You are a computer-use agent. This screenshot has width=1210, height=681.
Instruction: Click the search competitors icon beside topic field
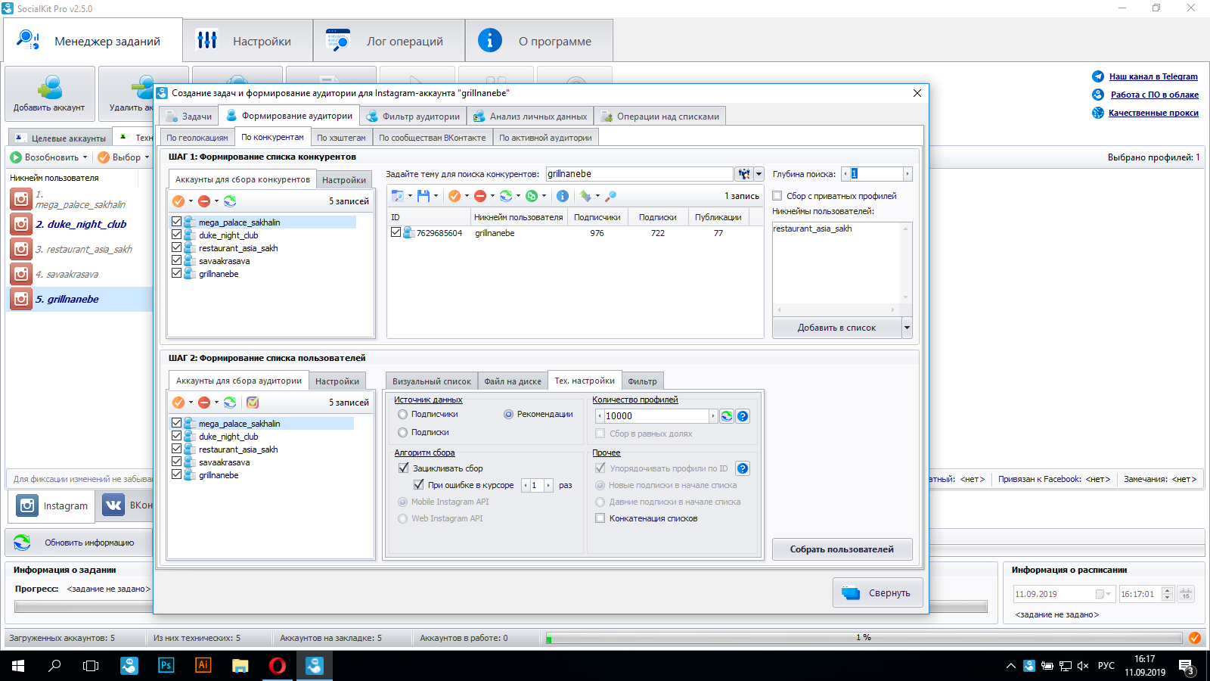click(744, 174)
